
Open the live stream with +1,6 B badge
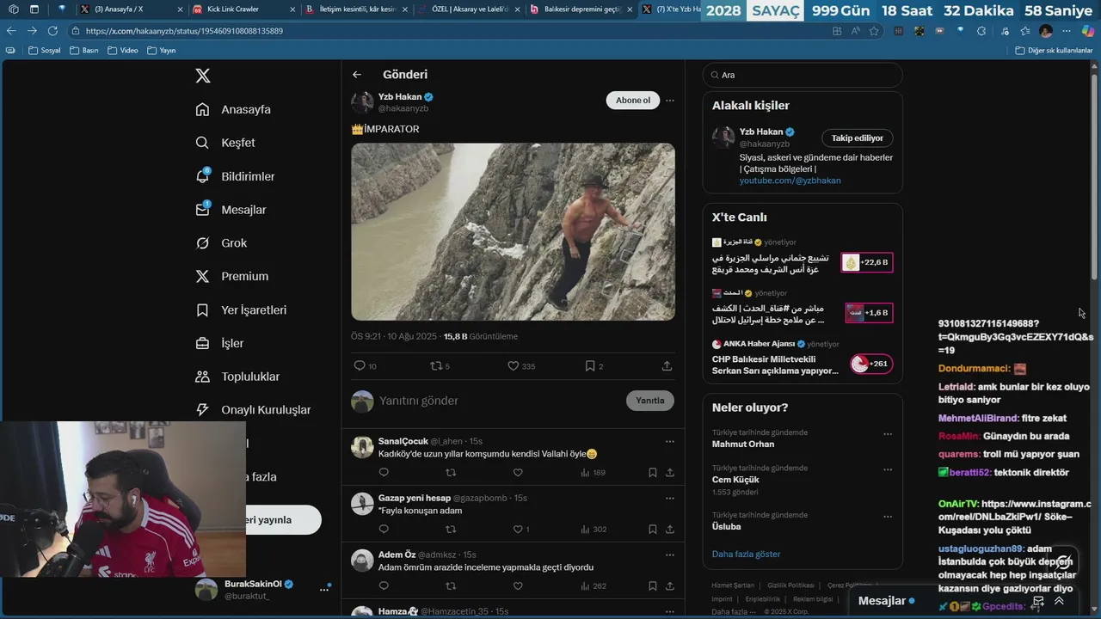click(x=869, y=313)
